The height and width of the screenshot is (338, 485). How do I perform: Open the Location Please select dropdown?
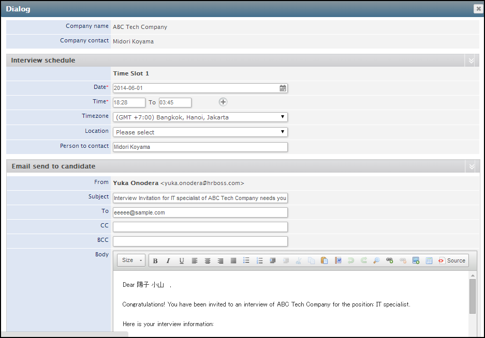point(200,132)
